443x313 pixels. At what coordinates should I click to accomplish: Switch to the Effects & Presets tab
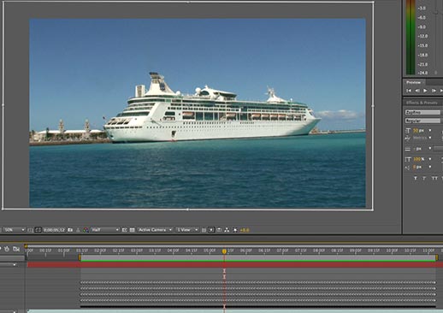pyautogui.click(x=422, y=103)
